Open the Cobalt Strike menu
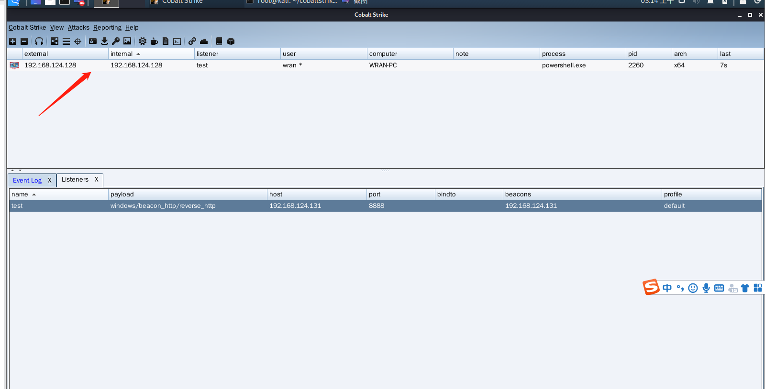The width and height of the screenshot is (765, 389). (27, 28)
